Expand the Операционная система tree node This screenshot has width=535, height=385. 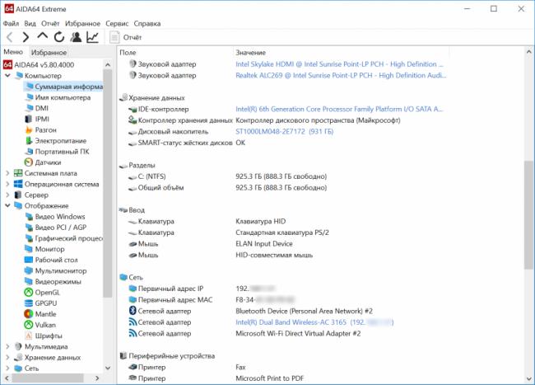pyautogui.click(x=7, y=184)
